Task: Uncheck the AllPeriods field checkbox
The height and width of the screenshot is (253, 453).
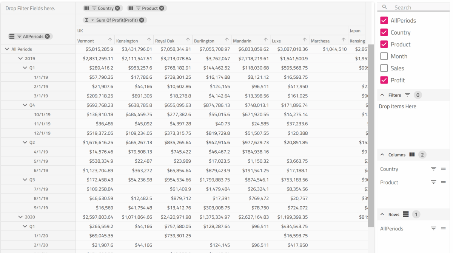Action: [x=384, y=20]
